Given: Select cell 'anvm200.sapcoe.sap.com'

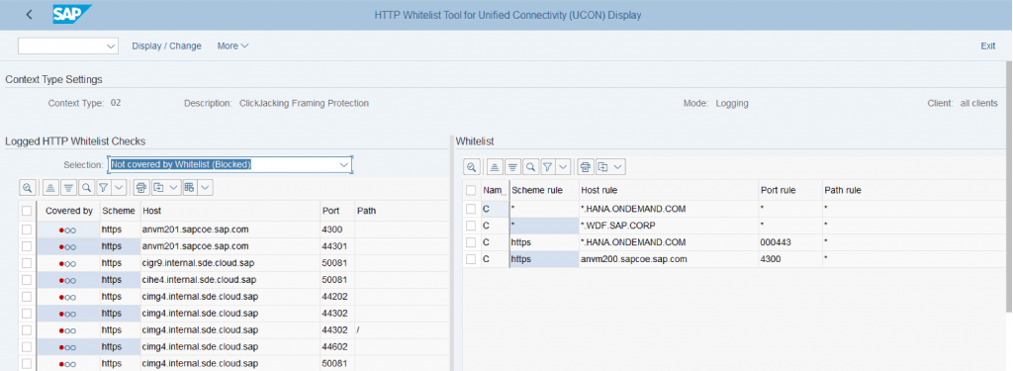Looking at the screenshot, I should pyautogui.click(x=669, y=259).
